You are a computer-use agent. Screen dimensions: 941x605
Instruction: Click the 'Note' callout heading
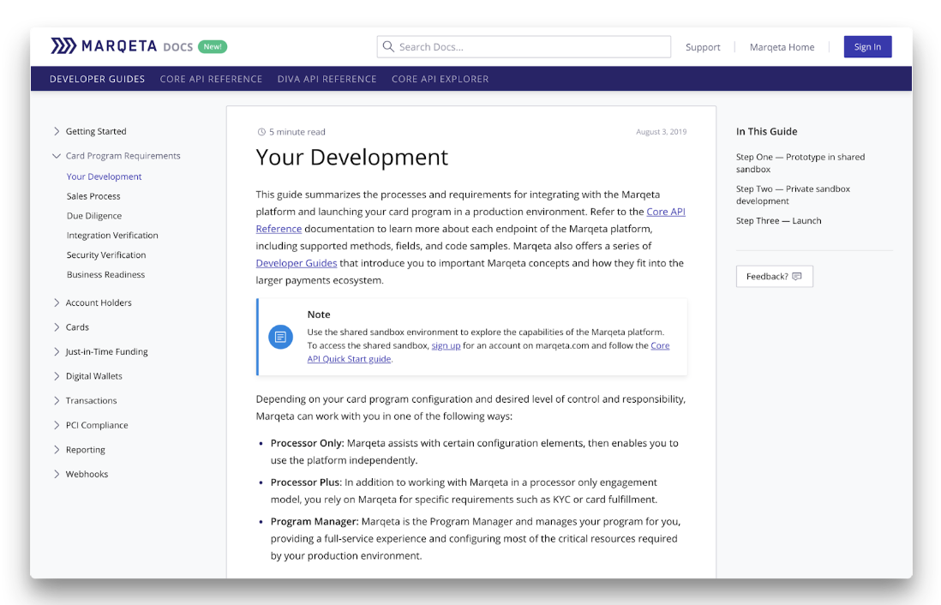(x=319, y=314)
